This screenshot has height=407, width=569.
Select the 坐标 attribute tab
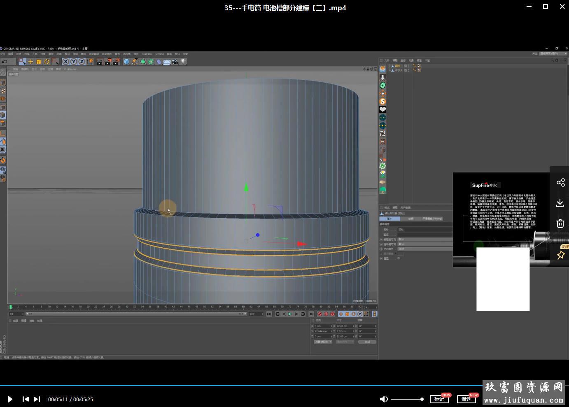point(410,219)
